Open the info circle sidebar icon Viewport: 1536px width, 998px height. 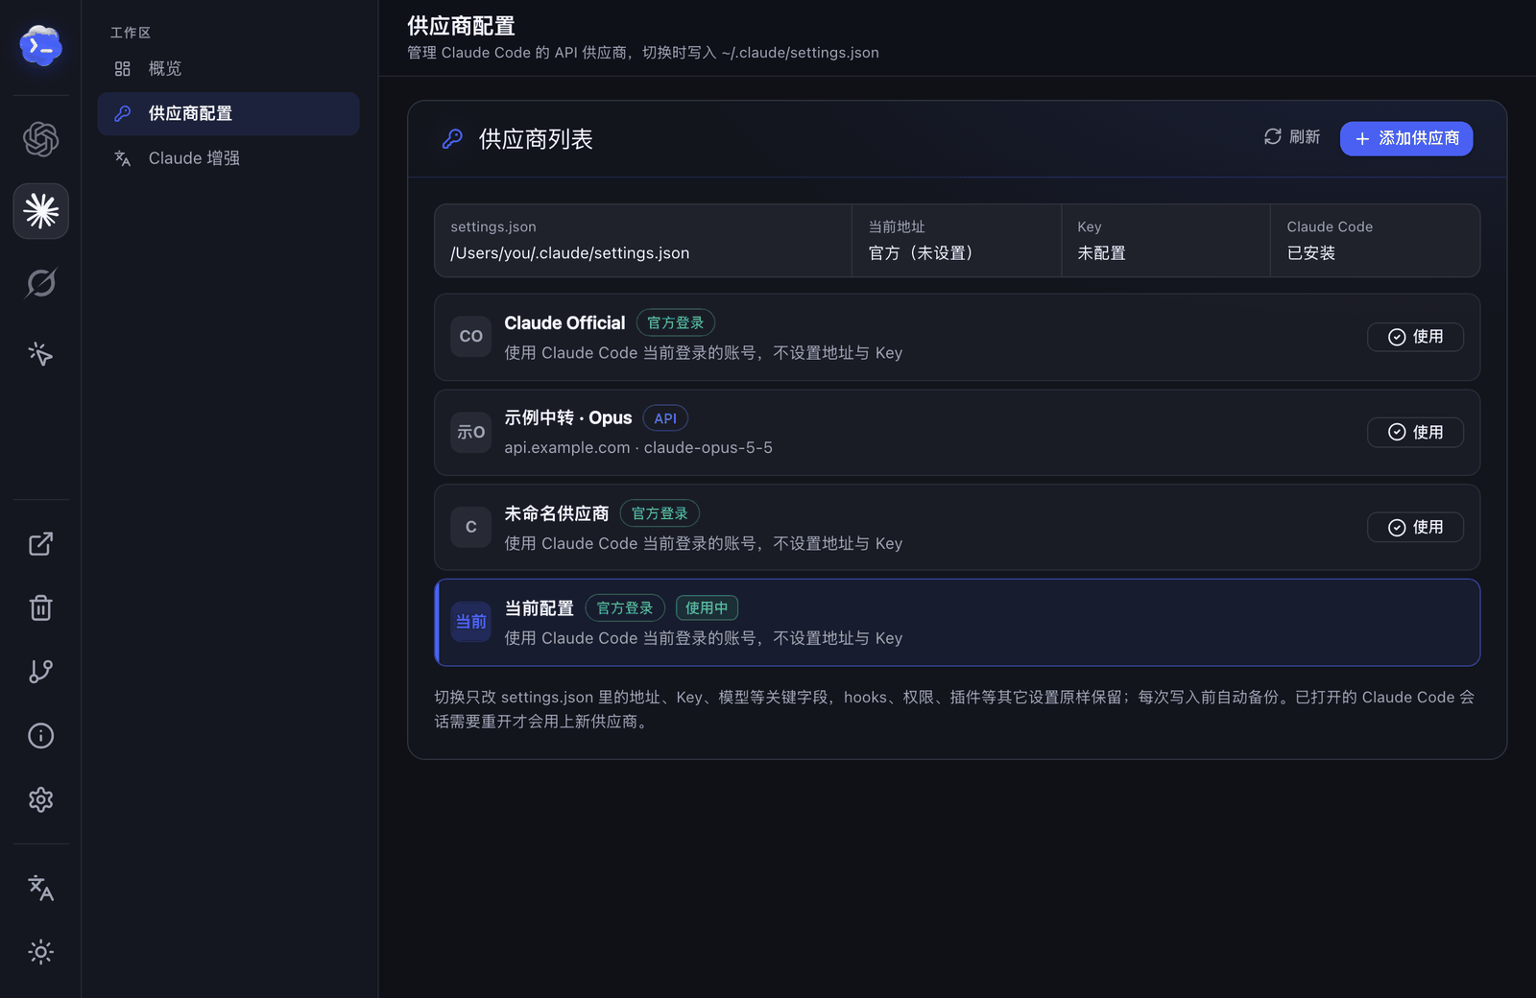tap(40, 736)
